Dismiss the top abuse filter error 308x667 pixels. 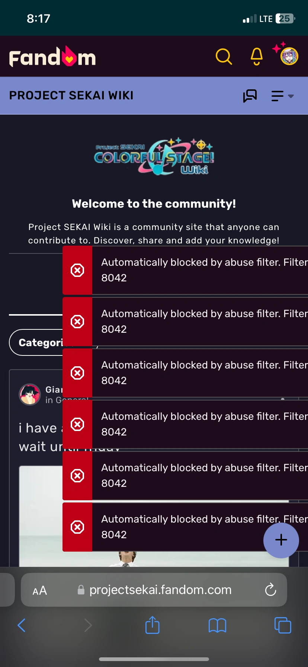click(x=77, y=270)
